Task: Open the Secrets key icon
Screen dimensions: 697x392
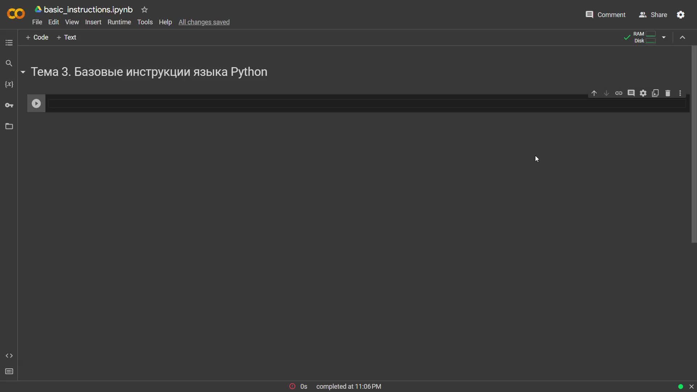Action: (x=9, y=105)
